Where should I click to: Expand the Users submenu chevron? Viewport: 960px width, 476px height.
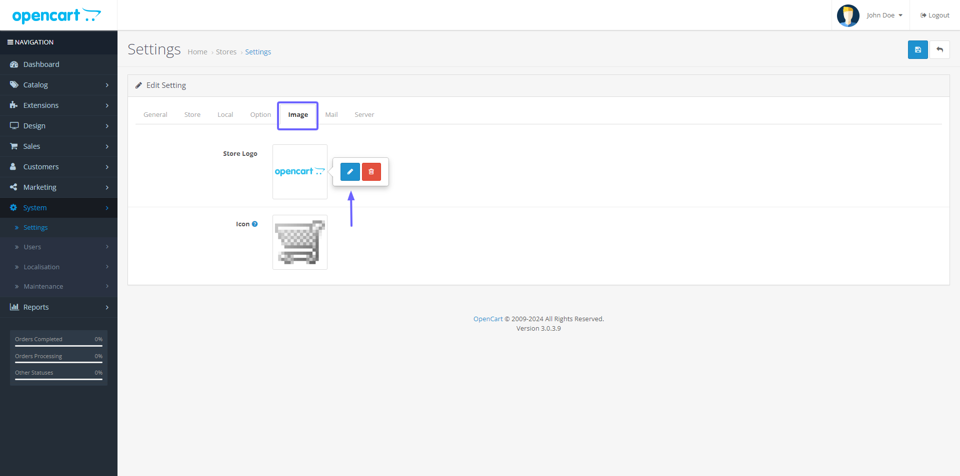[x=107, y=247]
